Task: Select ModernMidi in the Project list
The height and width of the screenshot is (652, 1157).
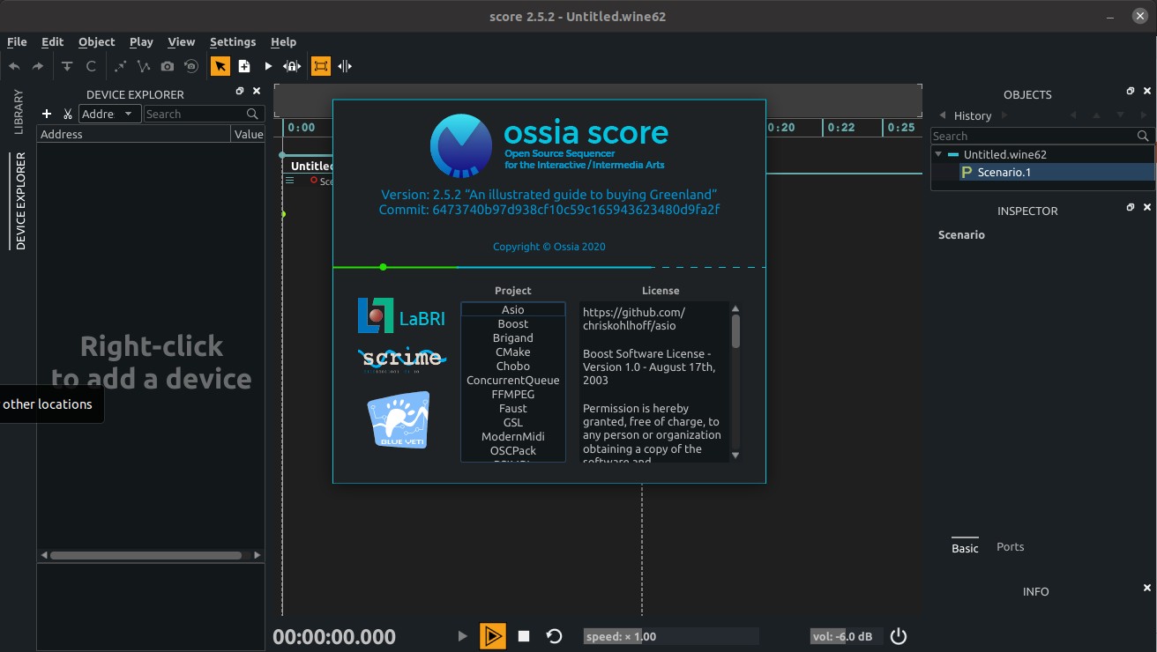Action: tap(513, 437)
